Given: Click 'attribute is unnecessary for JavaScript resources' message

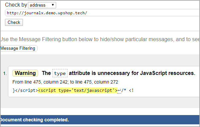Looking at the screenshot, I should 132,73.
